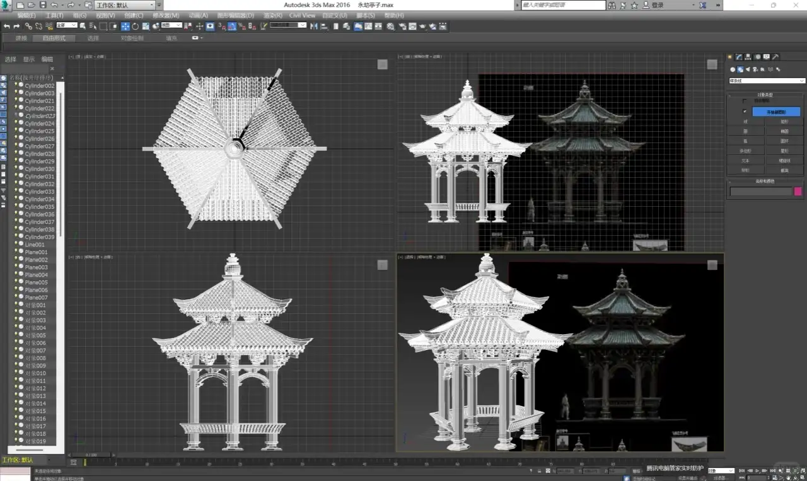The image size is (807, 481).
Task: Switch to the 自由形式 ribbon tab
Action: coord(54,38)
